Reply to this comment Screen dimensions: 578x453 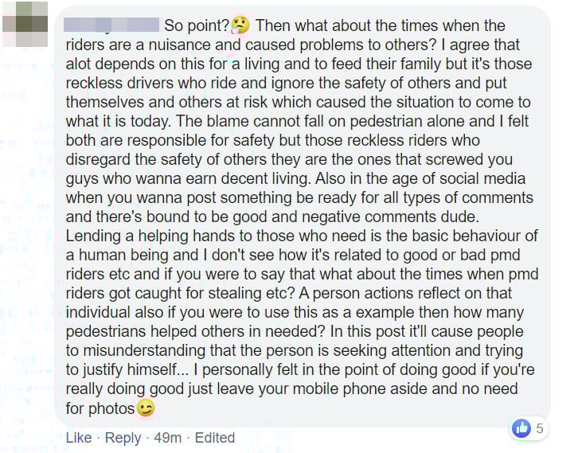coord(123,437)
